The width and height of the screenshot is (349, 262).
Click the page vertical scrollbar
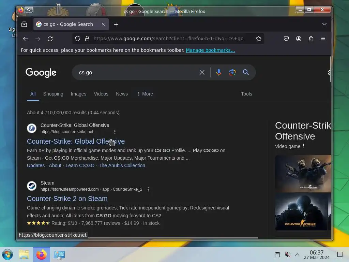[x=330, y=69]
